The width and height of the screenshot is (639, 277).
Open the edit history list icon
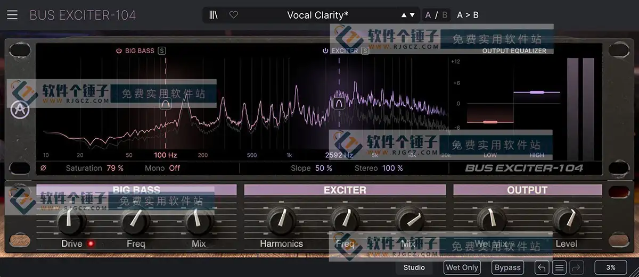click(x=559, y=267)
